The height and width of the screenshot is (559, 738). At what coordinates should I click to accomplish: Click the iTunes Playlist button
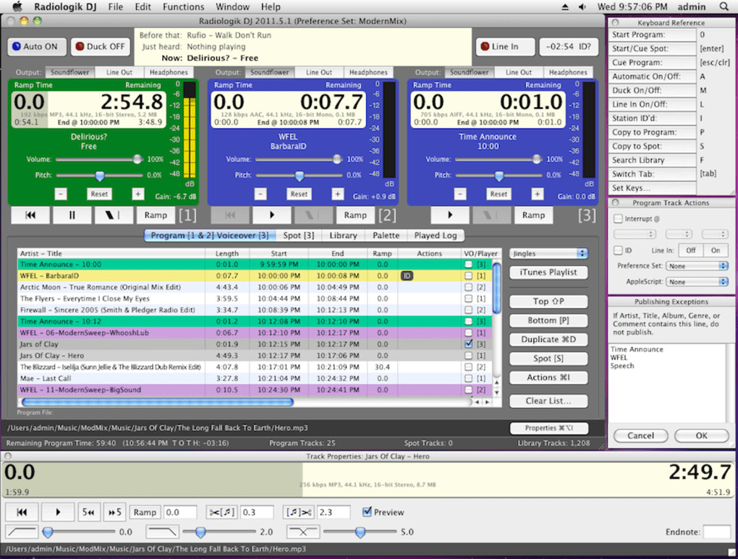point(548,272)
